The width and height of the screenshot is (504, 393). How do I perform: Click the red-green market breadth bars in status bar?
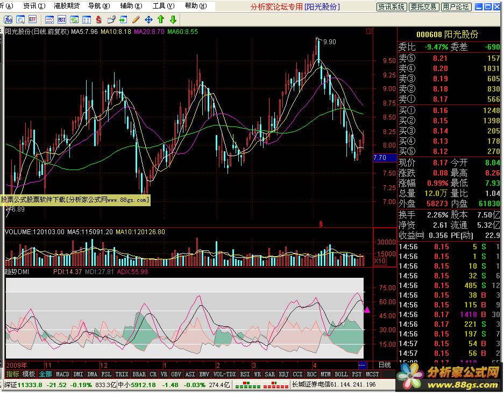click(261, 385)
